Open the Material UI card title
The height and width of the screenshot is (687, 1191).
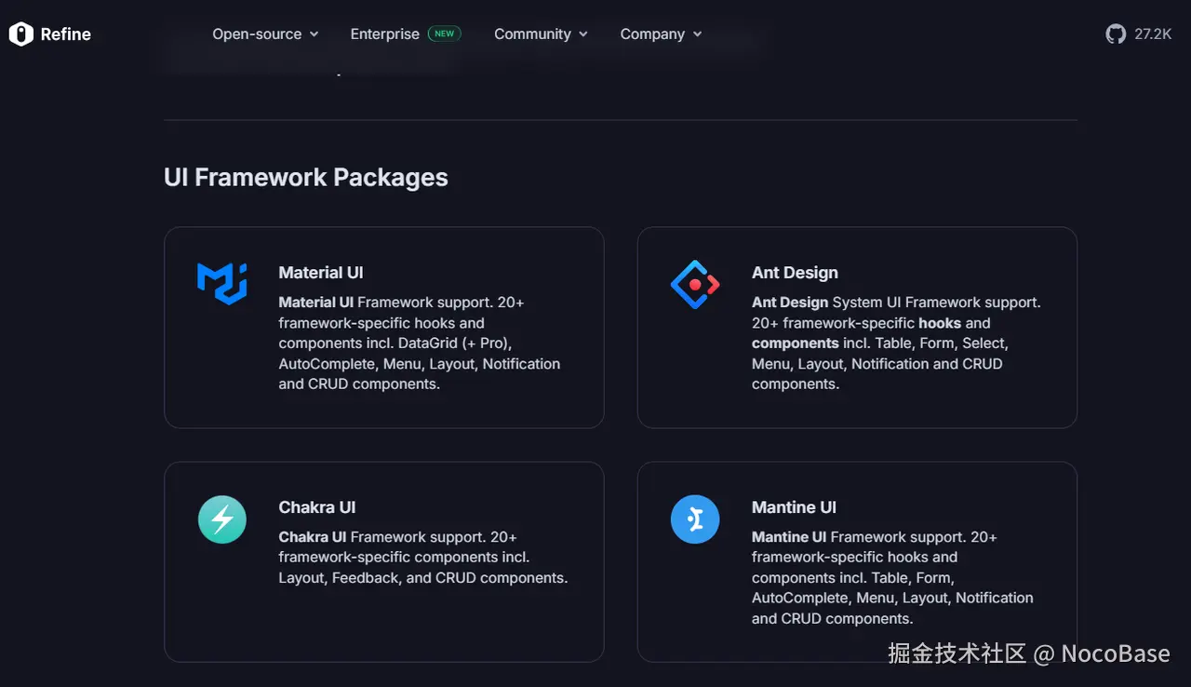[321, 273]
